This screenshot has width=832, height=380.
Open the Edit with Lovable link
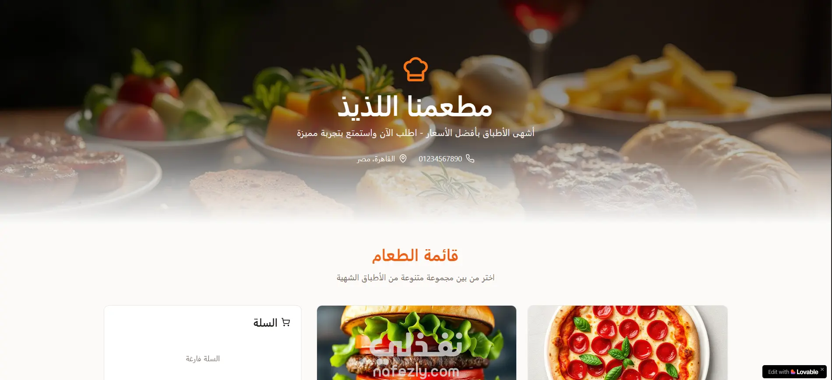[793, 372]
